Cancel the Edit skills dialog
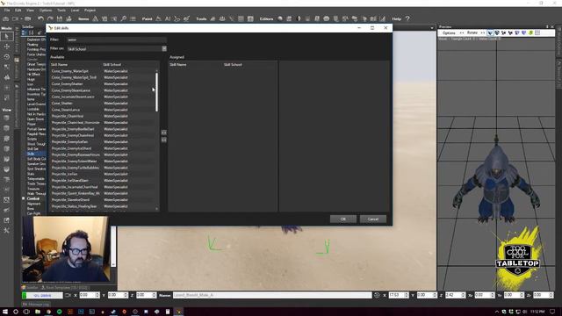 coord(372,219)
